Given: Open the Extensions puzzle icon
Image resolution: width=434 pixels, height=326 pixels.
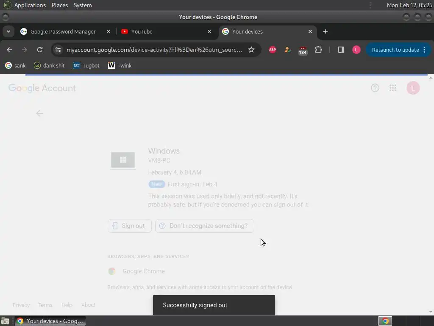Looking at the screenshot, I should [319, 50].
